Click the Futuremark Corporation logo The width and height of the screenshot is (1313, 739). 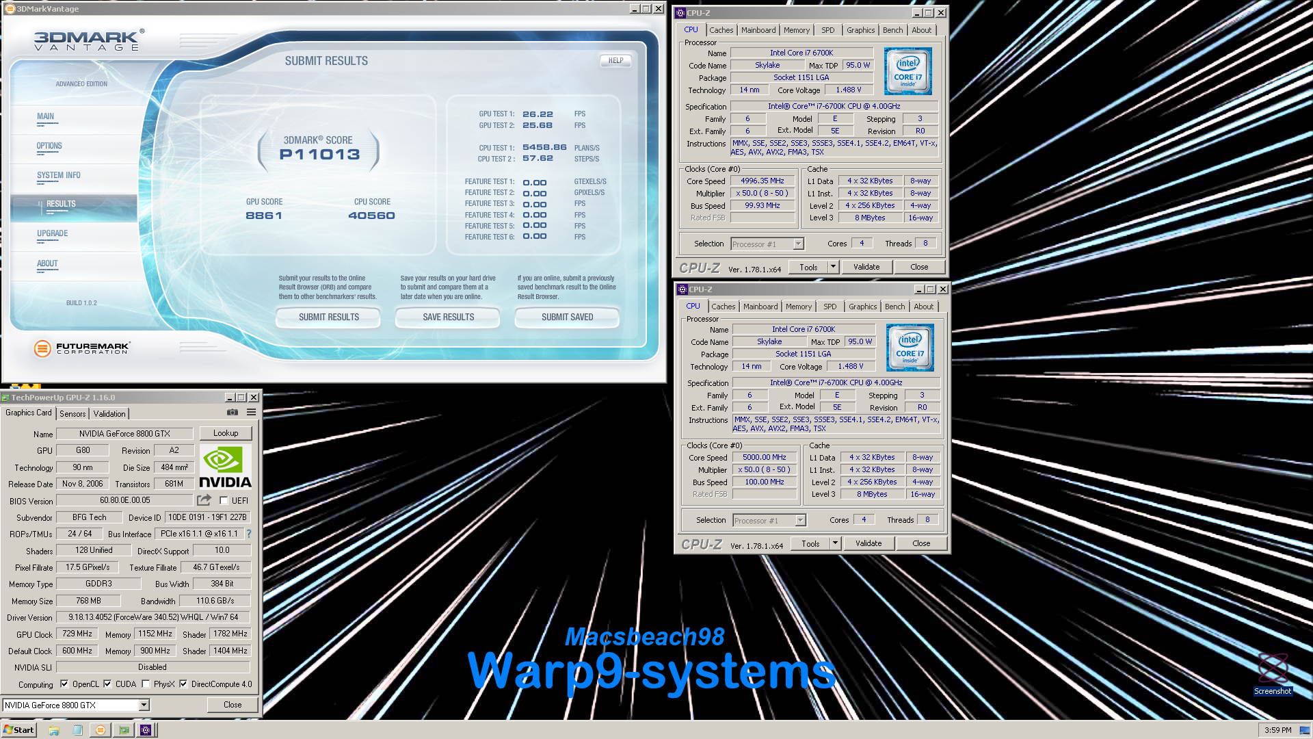[x=82, y=348]
